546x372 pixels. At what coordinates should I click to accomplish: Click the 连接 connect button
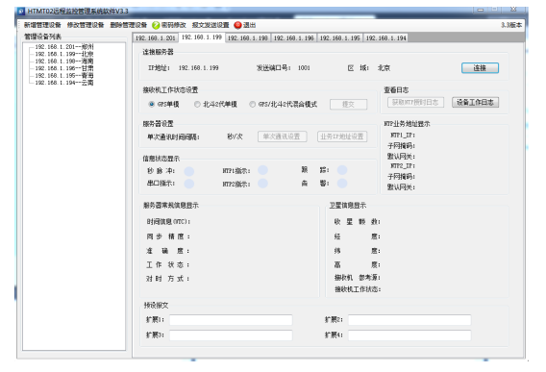tap(480, 68)
